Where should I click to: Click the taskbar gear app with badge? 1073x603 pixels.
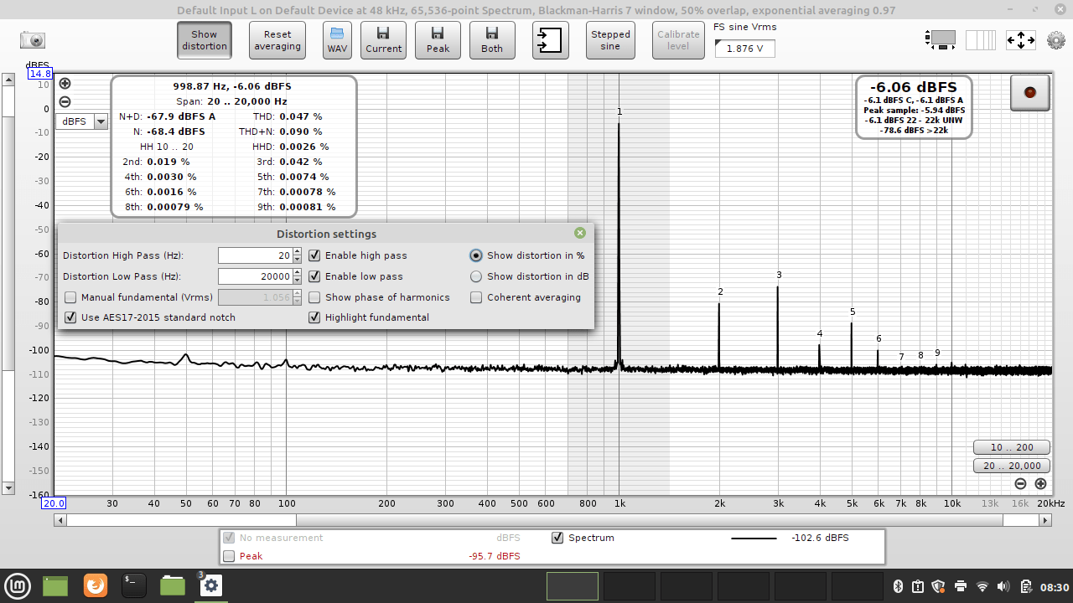(210, 585)
